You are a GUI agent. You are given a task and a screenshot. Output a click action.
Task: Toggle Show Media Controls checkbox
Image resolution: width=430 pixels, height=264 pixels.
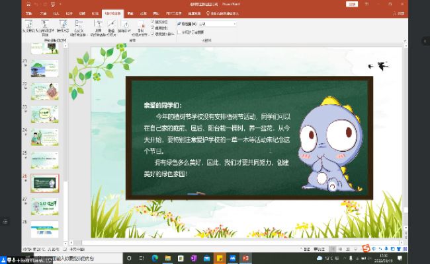tap(153, 34)
